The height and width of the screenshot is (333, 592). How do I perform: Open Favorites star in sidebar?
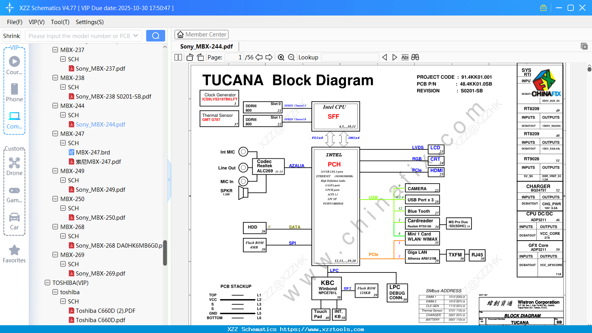coord(14,254)
